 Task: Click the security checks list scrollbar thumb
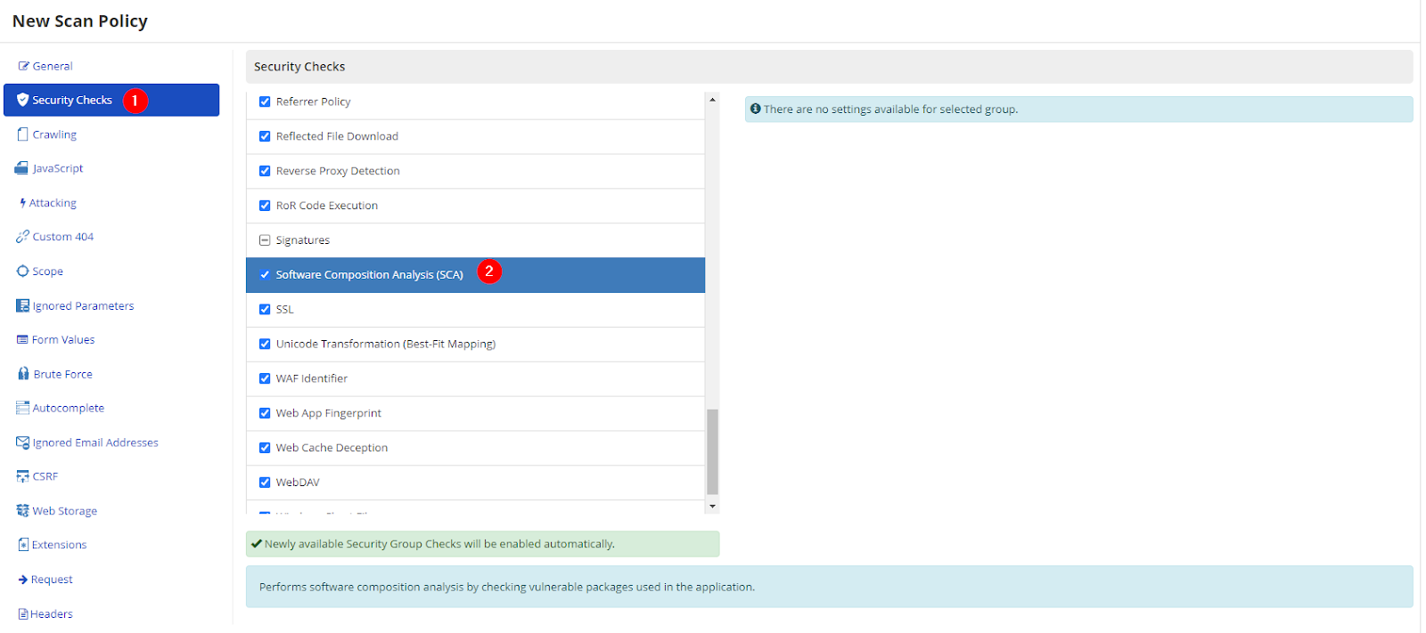[712, 450]
